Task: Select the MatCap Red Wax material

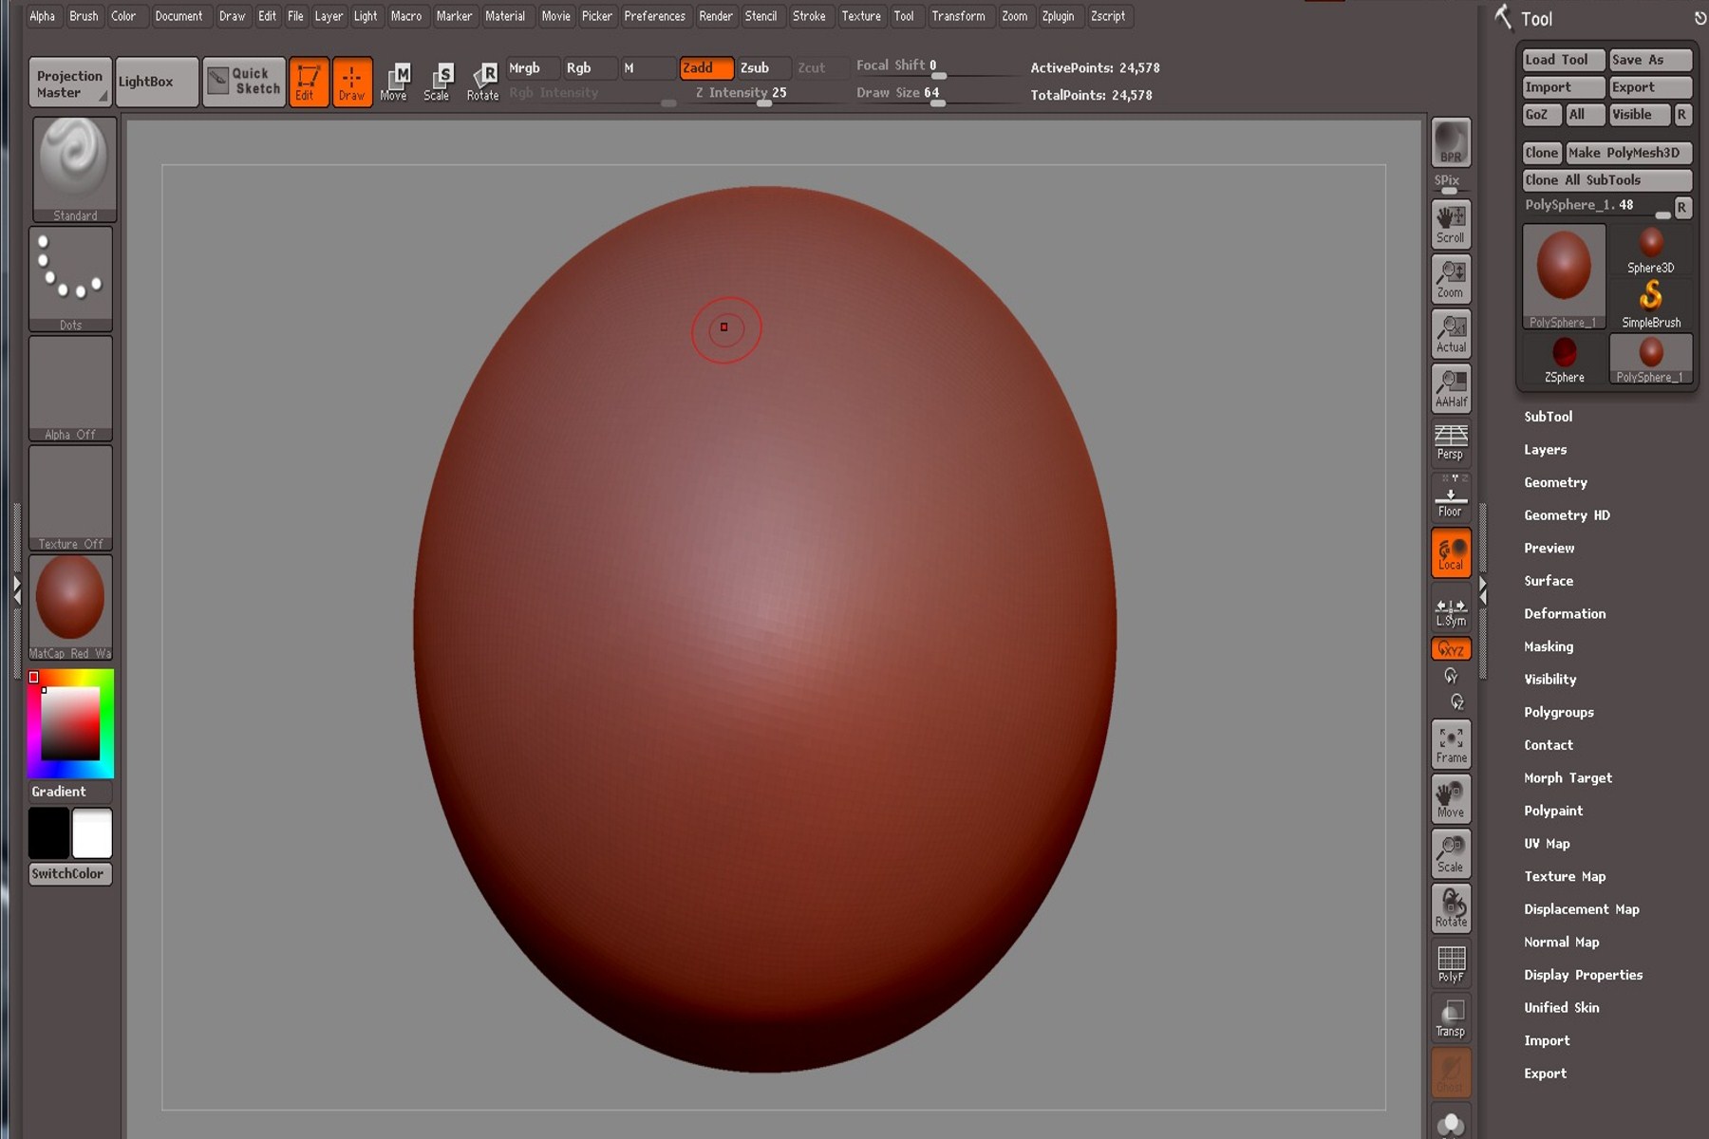Action: pyautogui.click(x=70, y=596)
